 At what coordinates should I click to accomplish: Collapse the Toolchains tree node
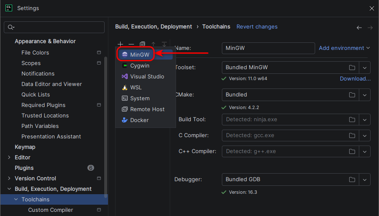[x=16, y=199]
